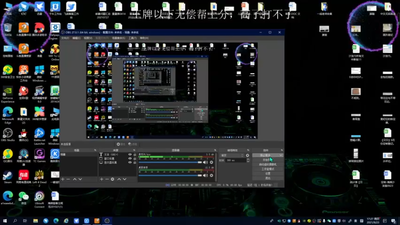Remove the selected source with minus icon

(107, 179)
